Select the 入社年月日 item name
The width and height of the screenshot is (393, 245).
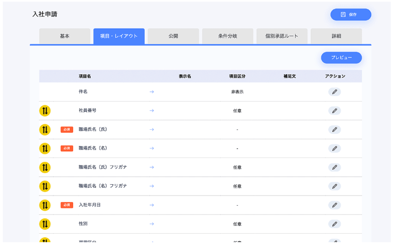point(90,205)
